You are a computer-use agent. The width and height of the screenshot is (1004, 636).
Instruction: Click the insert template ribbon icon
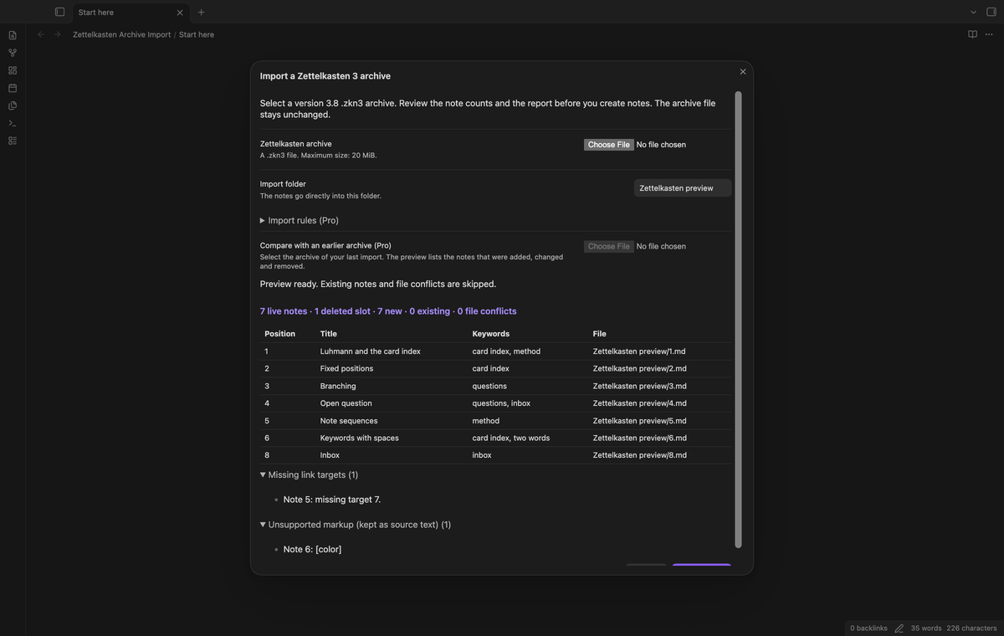click(13, 105)
